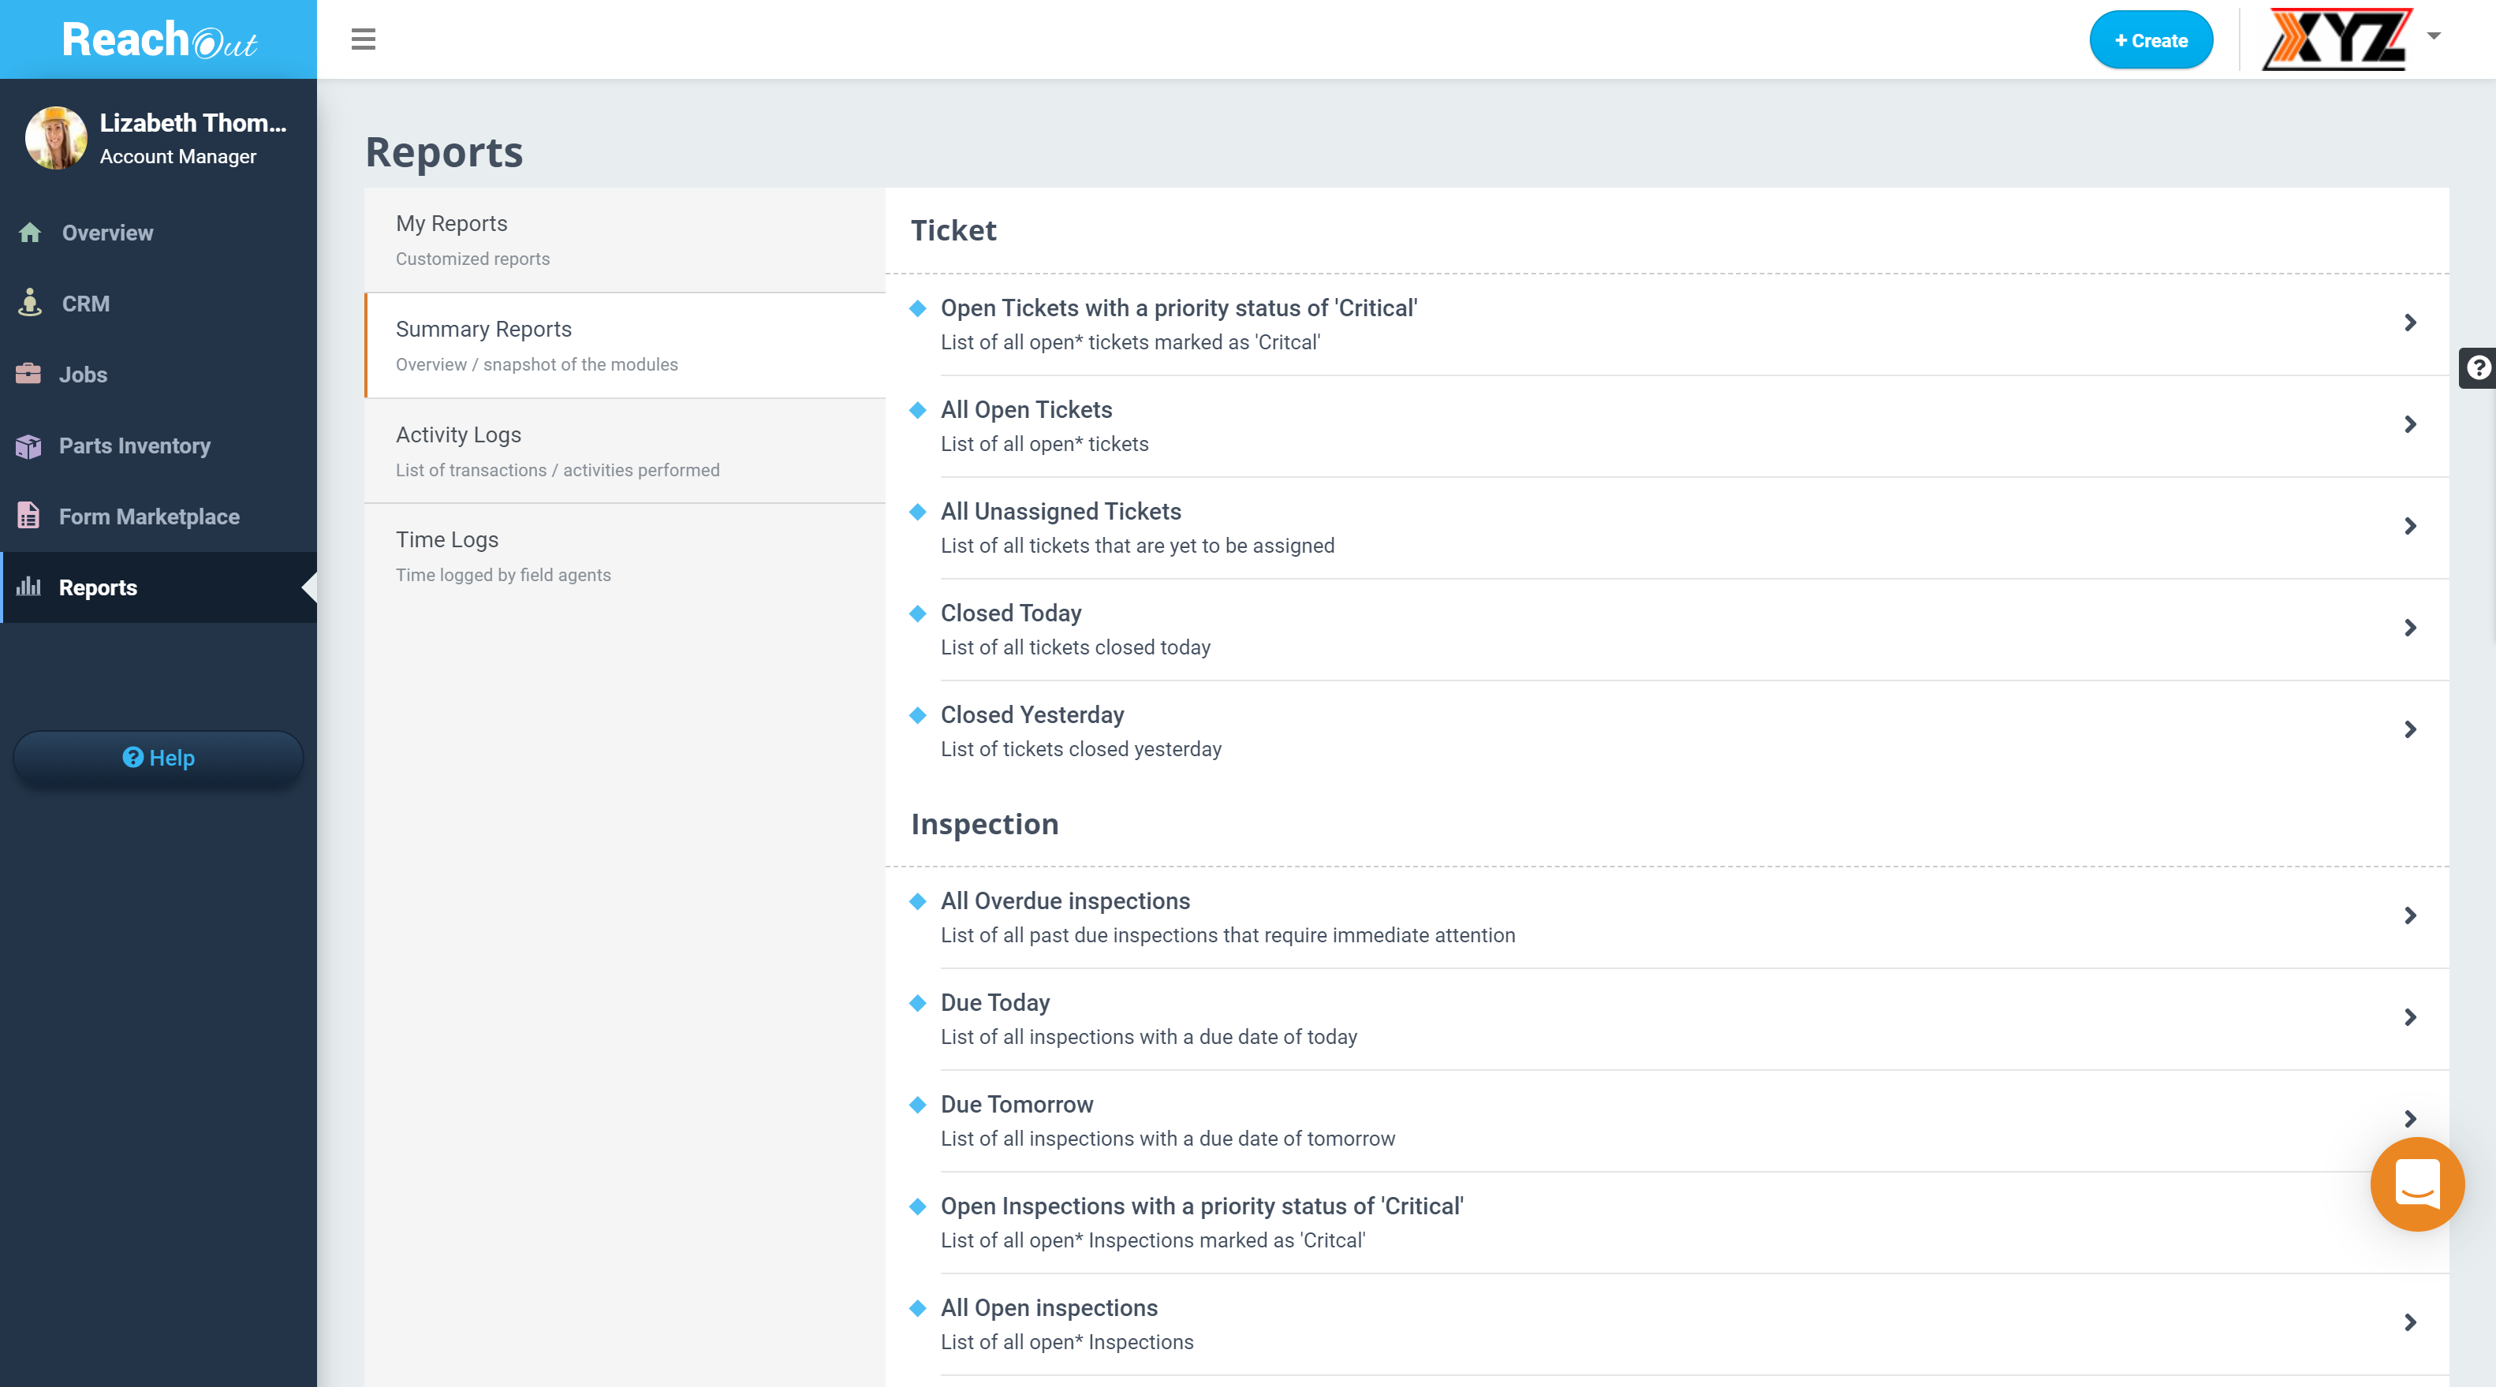The height and width of the screenshot is (1387, 2496).
Task: Expand chevron for All Unassigned Tickets
Action: (x=2410, y=526)
